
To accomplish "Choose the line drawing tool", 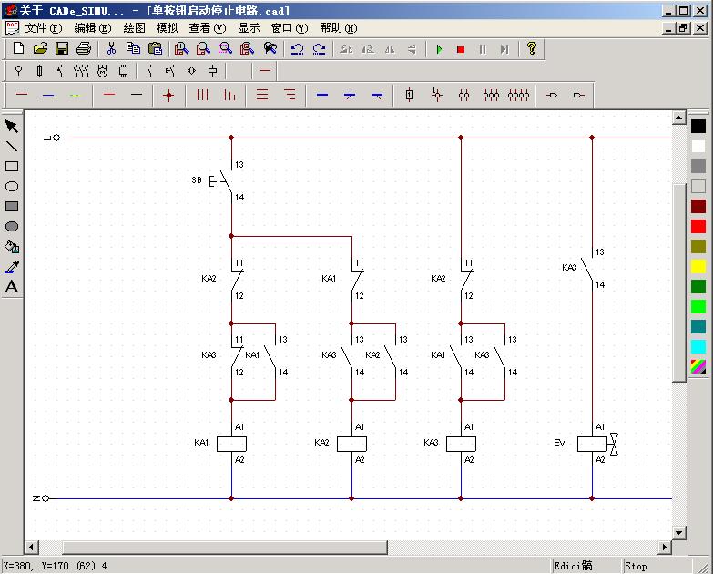I will coord(12,147).
